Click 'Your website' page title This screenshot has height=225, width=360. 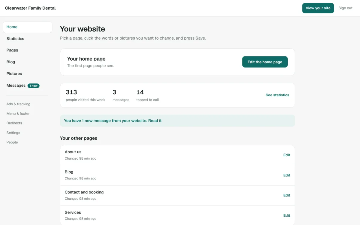[x=82, y=29]
